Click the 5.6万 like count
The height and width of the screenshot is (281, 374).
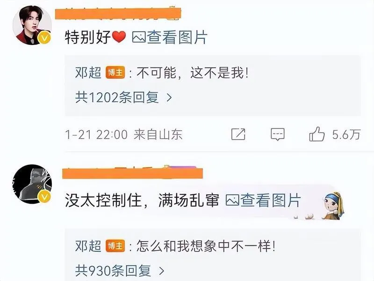point(346,134)
